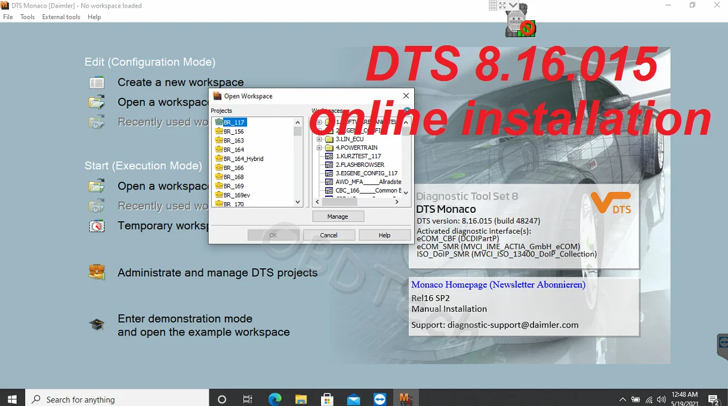Click the 3.LIN_ECU folder icon
728x406 pixels.
coord(329,139)
